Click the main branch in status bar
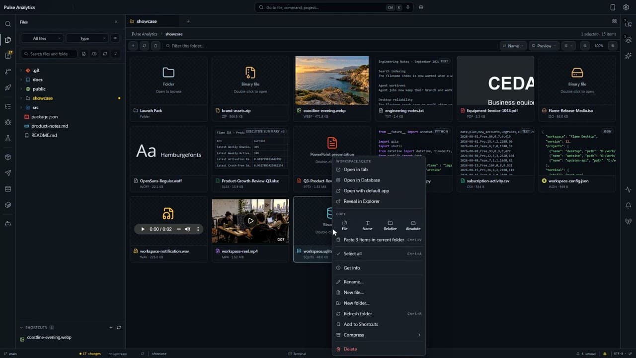This screenshot has height=358, width=636. click(10, 354)
